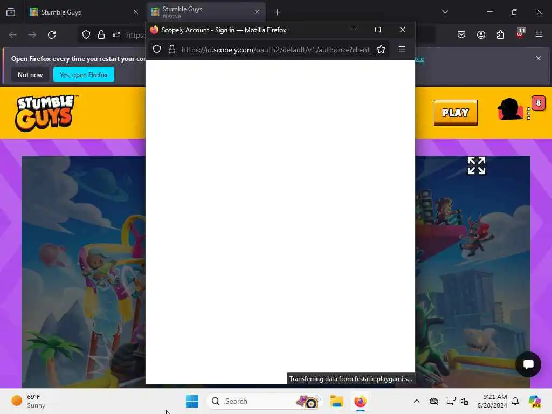The height and width of the screenshot is (414, 552).
Task: Open the notification badge showing 8
Action: (x=539, y=103)
